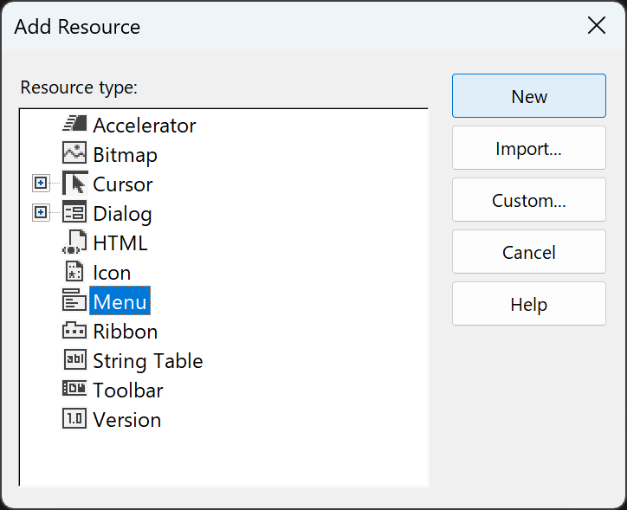Cancel the Add Resource dialog
This screenshot has width=627, height=510.
[x=528, y=252]
